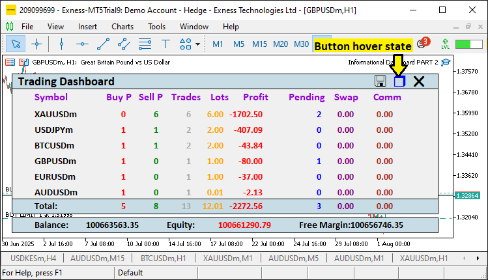Restore the inner chart window
The height and width of the screenshot is (280, 488).
click(468, 27)
